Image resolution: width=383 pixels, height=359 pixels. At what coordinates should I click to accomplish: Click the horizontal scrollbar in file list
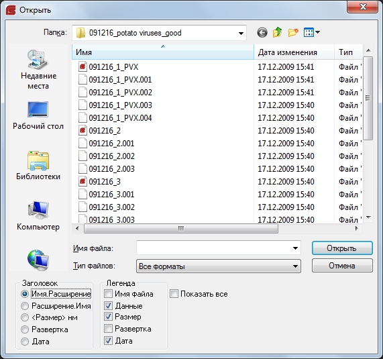pos(181,229)
